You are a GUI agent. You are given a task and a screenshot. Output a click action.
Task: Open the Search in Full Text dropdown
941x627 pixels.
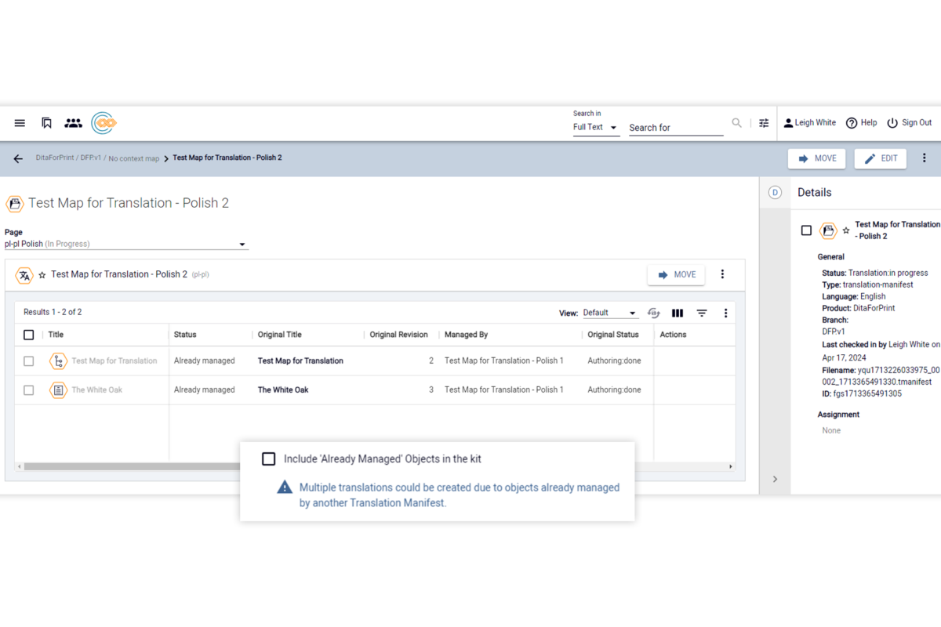coord(596,127)
